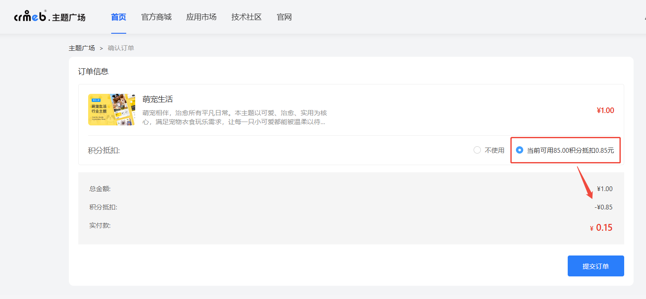Image resolution: width=646 pixels, height=299 pixels.
Task: Open the 首页 tab
Action: click(x=119, y=17)
